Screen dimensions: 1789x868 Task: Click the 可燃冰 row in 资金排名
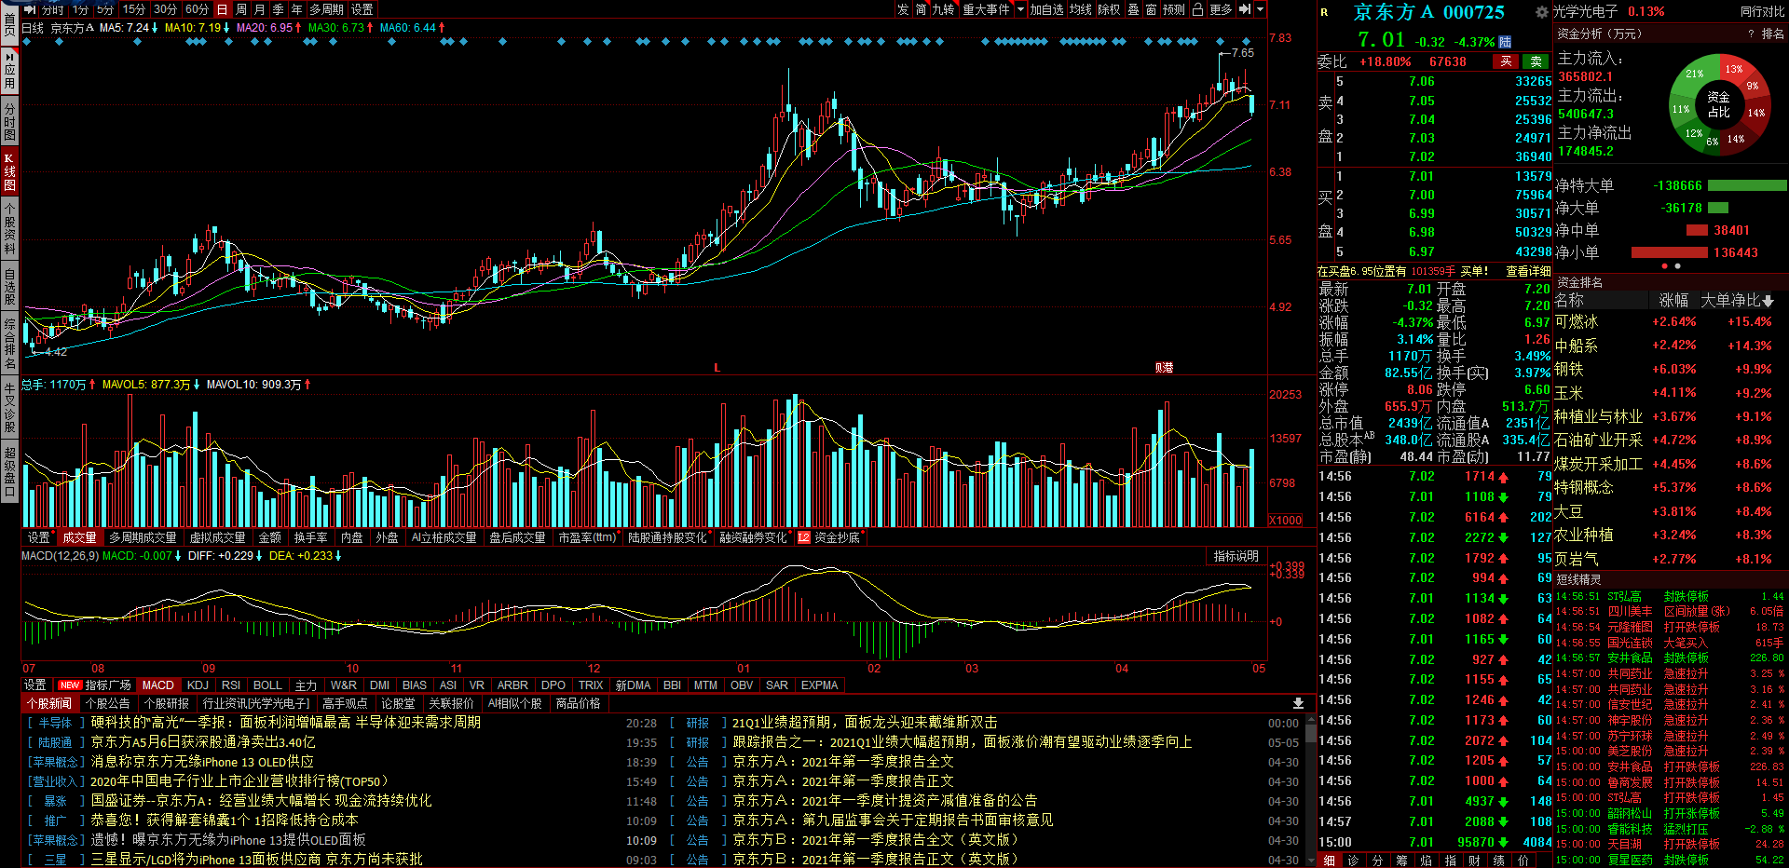click(x=1670, y=321)
